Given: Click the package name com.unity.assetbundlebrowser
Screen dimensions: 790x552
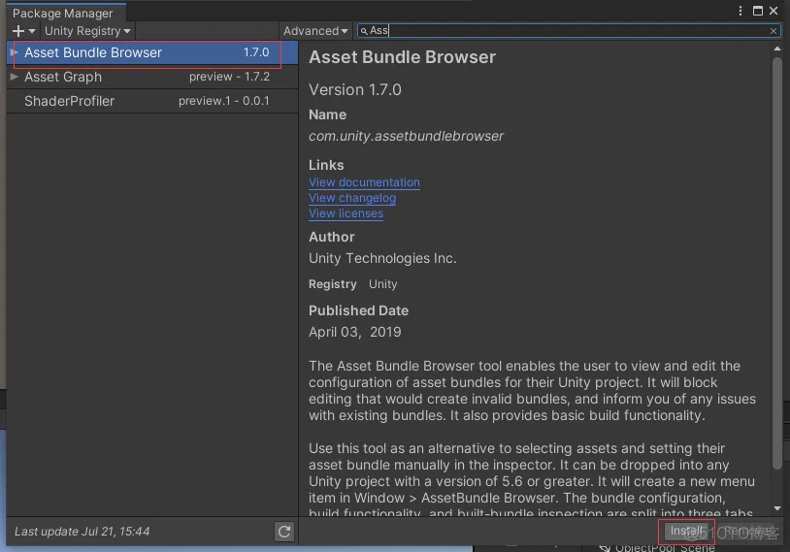Looking at the screenshot, I should pyautogui.click(x=406, y=136).
